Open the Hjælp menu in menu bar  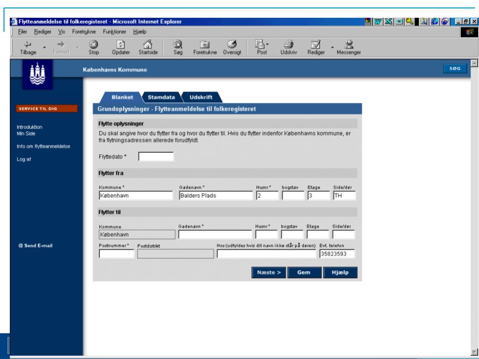(x=139, y=32)
